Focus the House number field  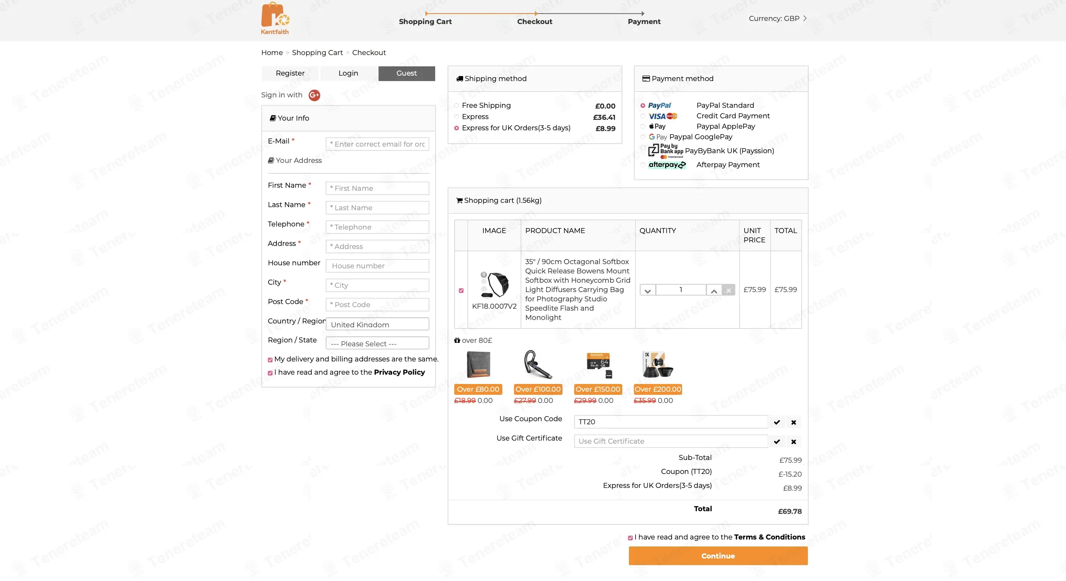(x=377, y=266)
